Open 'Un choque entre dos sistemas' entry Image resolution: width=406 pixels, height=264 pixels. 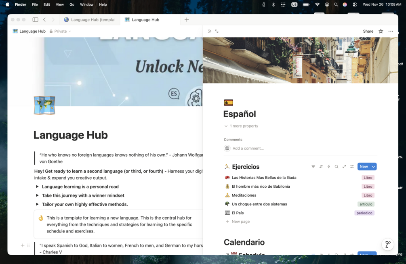259,204
